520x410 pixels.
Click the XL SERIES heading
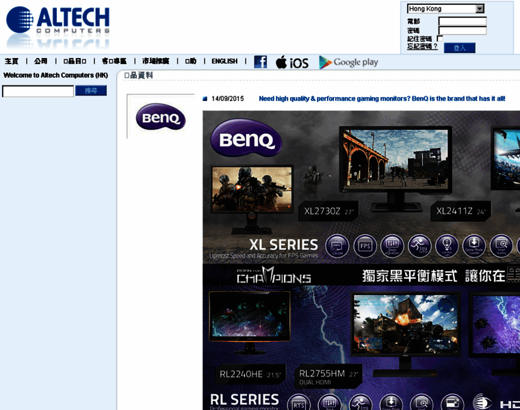pos(283,245)
